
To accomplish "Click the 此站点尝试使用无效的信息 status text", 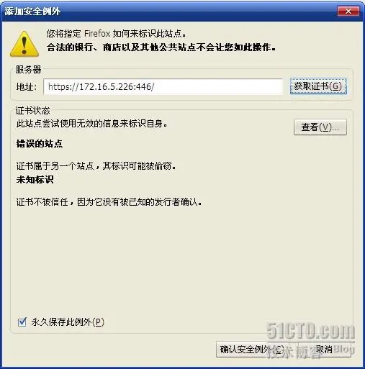I will (91, 124).
